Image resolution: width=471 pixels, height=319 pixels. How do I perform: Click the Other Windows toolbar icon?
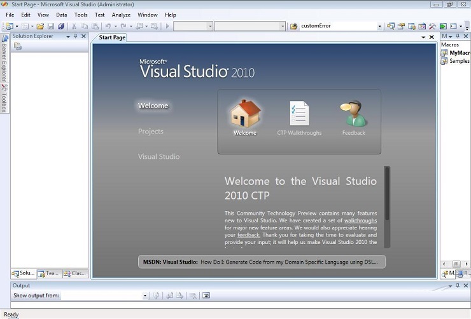(453, 26)
